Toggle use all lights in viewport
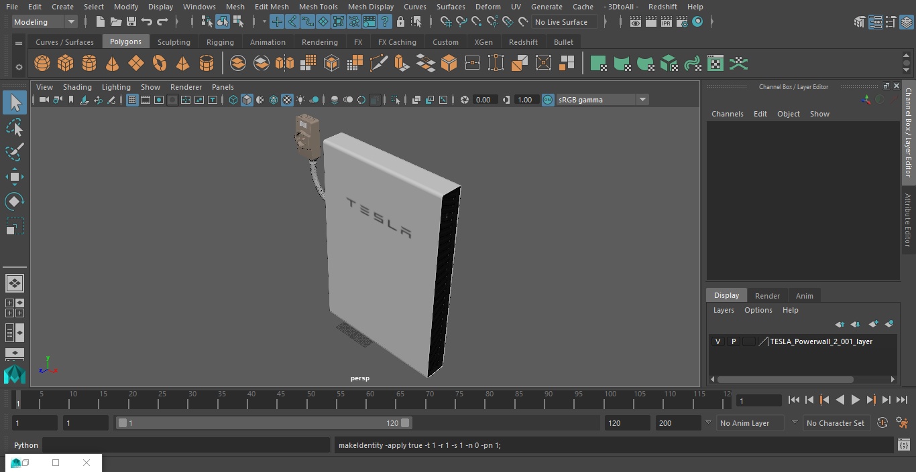The width and height of the screenshot is (916, 472). (301, 100)
